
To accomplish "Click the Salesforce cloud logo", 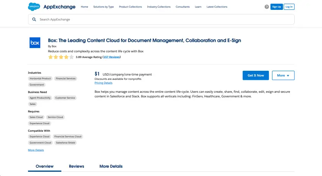I will click(x=33, y=6).
